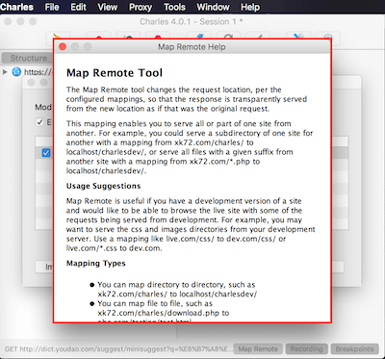Viewport: 385px width, 359px height.
Task: Select the globe icon of the https host
Action: click(16, 71)
